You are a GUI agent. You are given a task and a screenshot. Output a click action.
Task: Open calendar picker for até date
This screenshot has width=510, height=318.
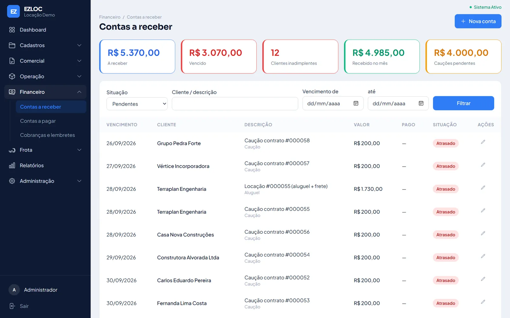click(421, 103)
